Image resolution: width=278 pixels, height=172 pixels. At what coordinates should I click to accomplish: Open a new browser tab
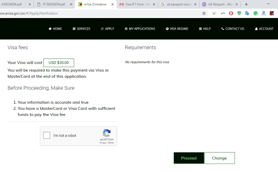pyautogui.click(x=247, y=4)
